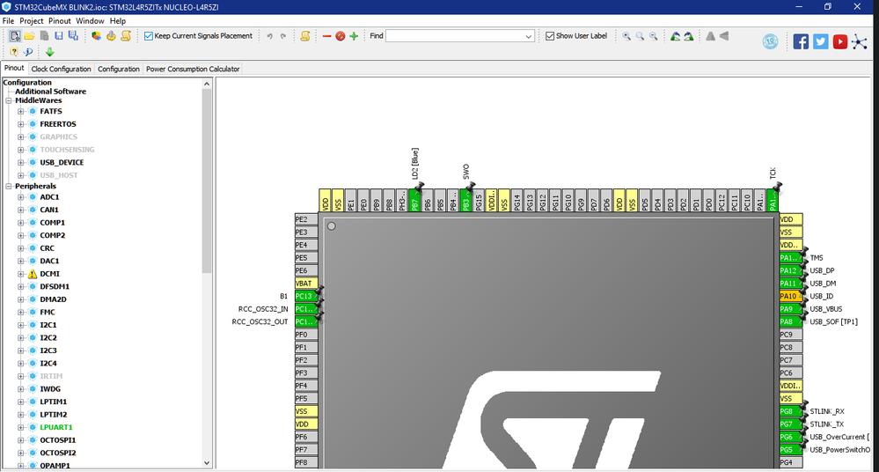Click the PG8 pin labeled STLINK_RX
This screenshot has width=879, height=472.
tap(790, 411)
